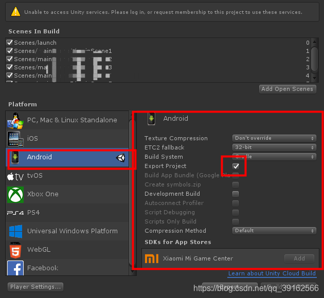This screenshot has height=298, width=324.
Task: Toggle the Autoconnect Profiler checkbox
Action: [x=236, y=203]
